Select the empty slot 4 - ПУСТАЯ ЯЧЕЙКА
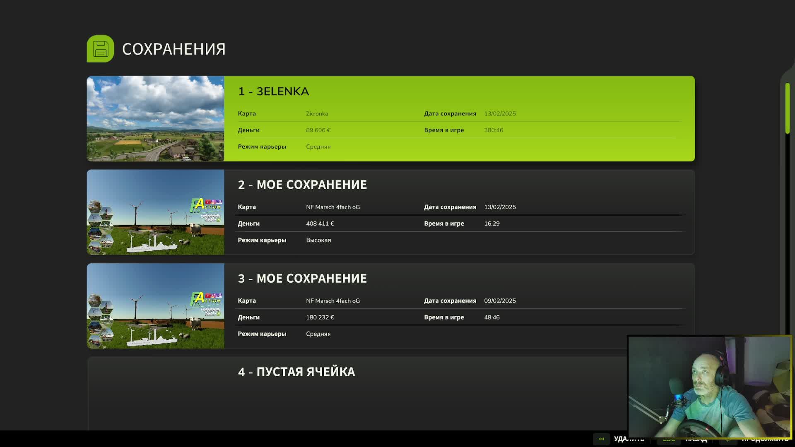Screen dimensions: 795x447 coord(296,372)
